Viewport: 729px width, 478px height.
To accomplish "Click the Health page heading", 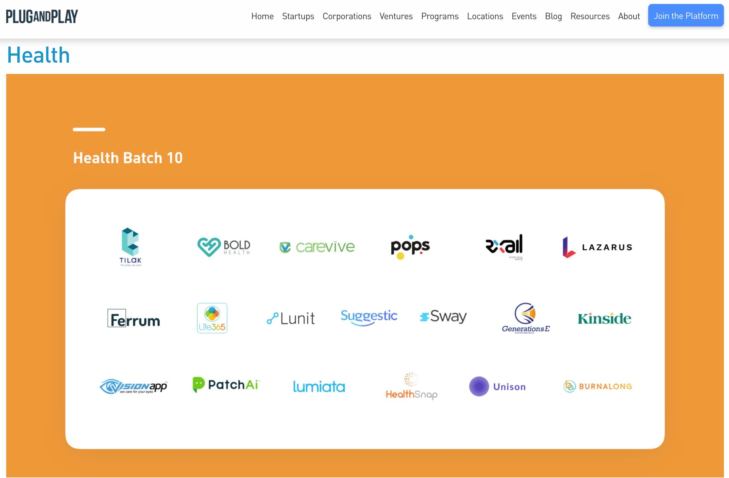I will pyautogui.click(x=39, y=55).
